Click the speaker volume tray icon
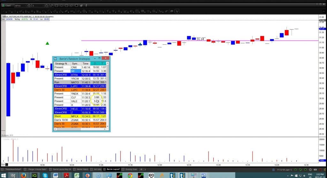The width and height of the screenshot is (327, 178). pos(304,176)
